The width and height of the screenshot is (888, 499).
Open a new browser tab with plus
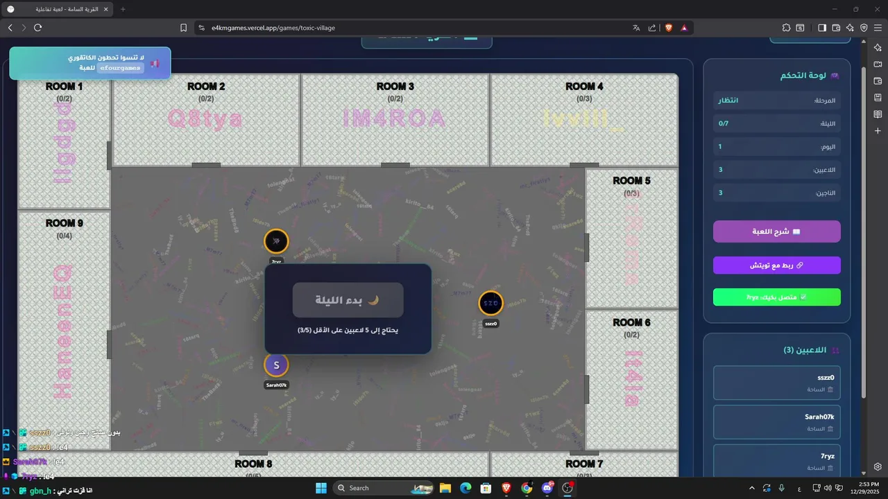tap(123, 9)
